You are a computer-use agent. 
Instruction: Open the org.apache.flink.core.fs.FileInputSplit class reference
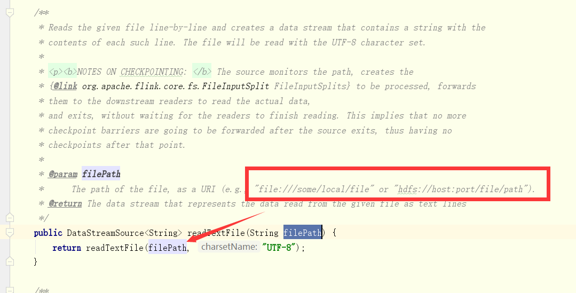(176, 86)
